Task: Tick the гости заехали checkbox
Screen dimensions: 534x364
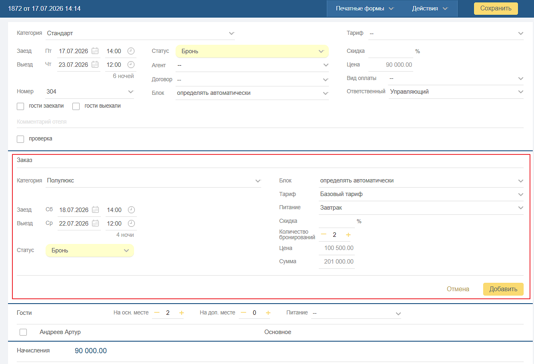Action: click(x=20, y=106)
